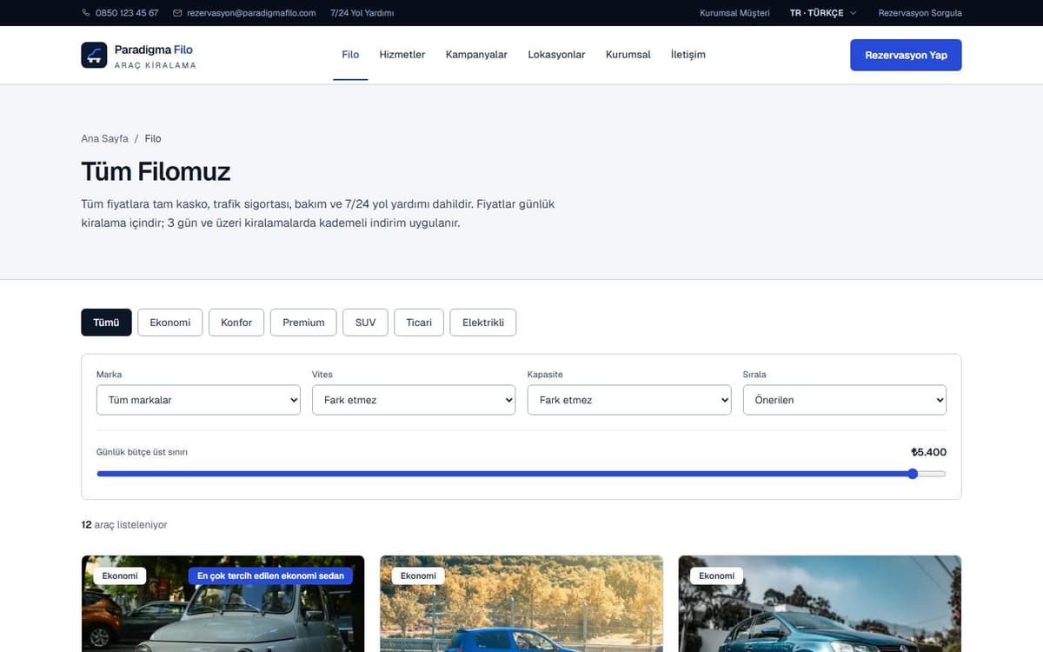Go to the Filo nav item
Screen dimensions: 1043x652
coord(350,55)
